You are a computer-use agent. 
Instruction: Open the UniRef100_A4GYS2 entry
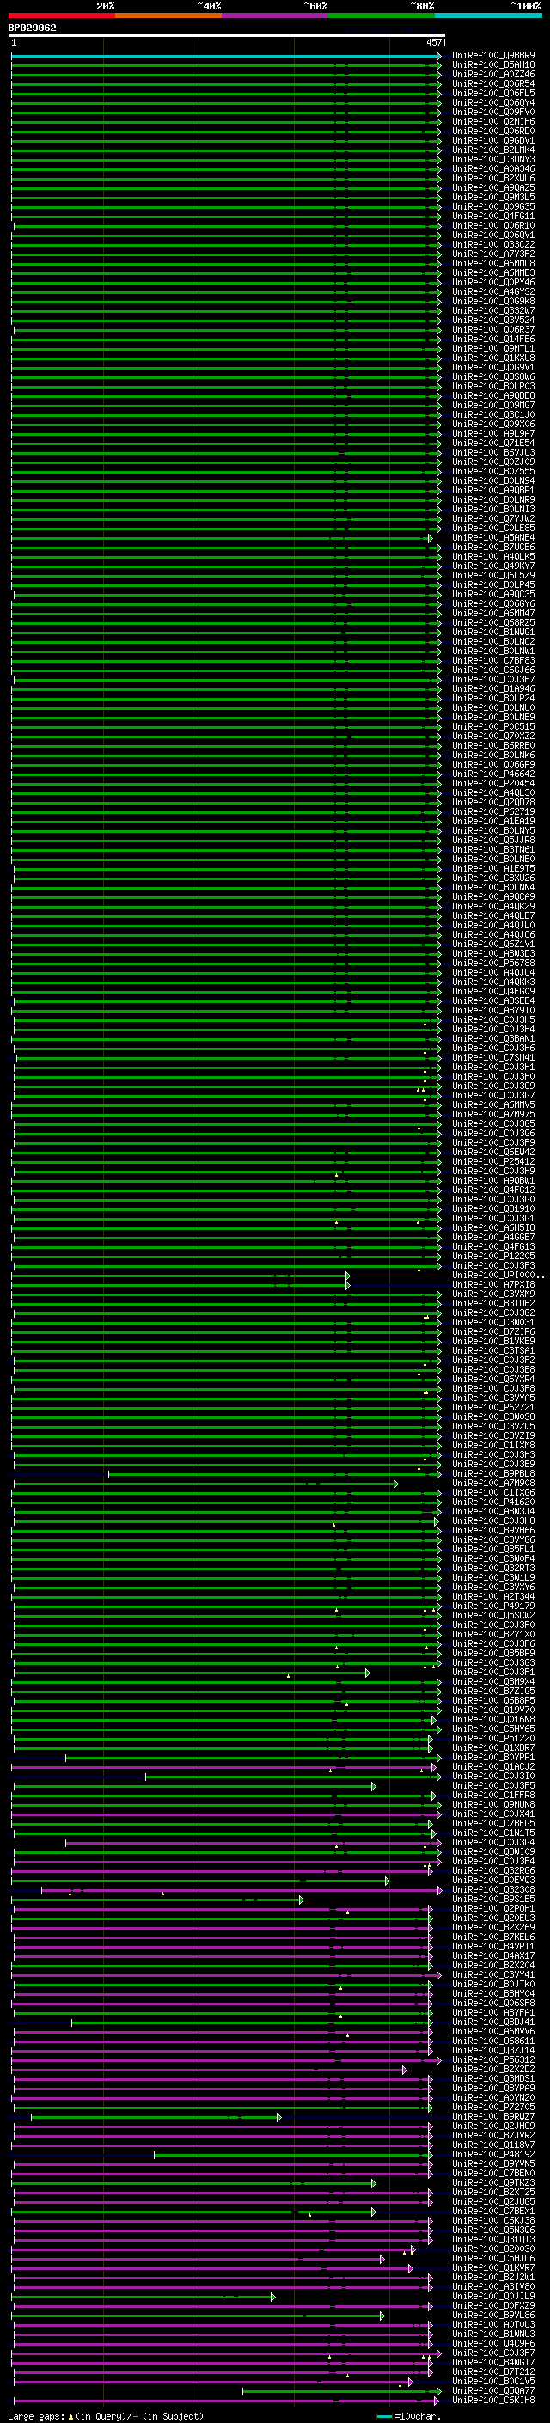point(493,291)
